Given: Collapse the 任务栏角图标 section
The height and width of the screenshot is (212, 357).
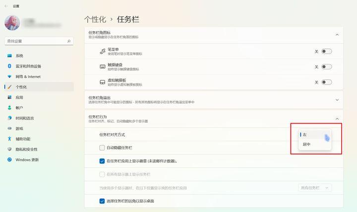Looking at the screenshot, I should tap(337, 35).
